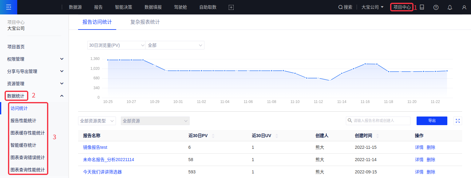Sort by 近30日PV column arrows
This screenshot has width=471, height=178.
[x=213, y=136]
